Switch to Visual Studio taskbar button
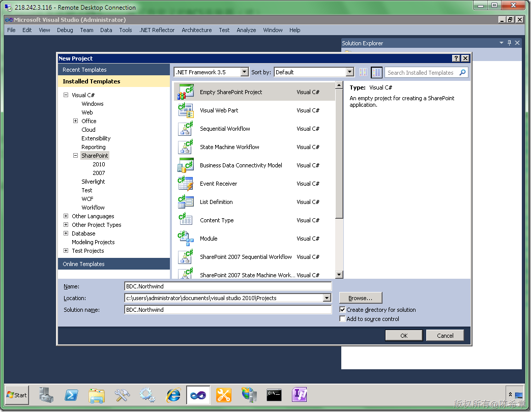531x412 pixels. [x=198, y=395]
